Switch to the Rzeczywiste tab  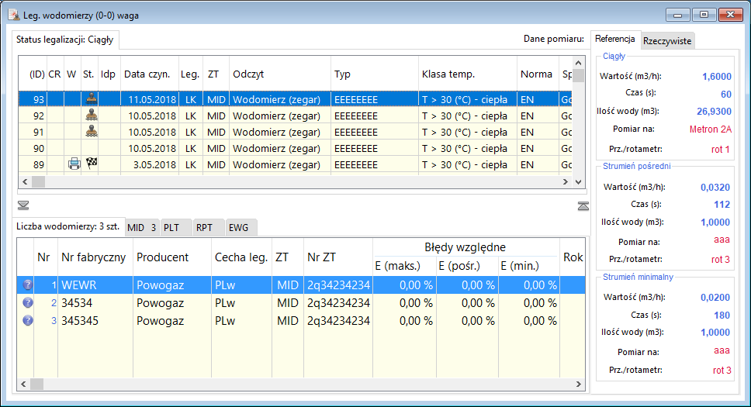point(667,40)
